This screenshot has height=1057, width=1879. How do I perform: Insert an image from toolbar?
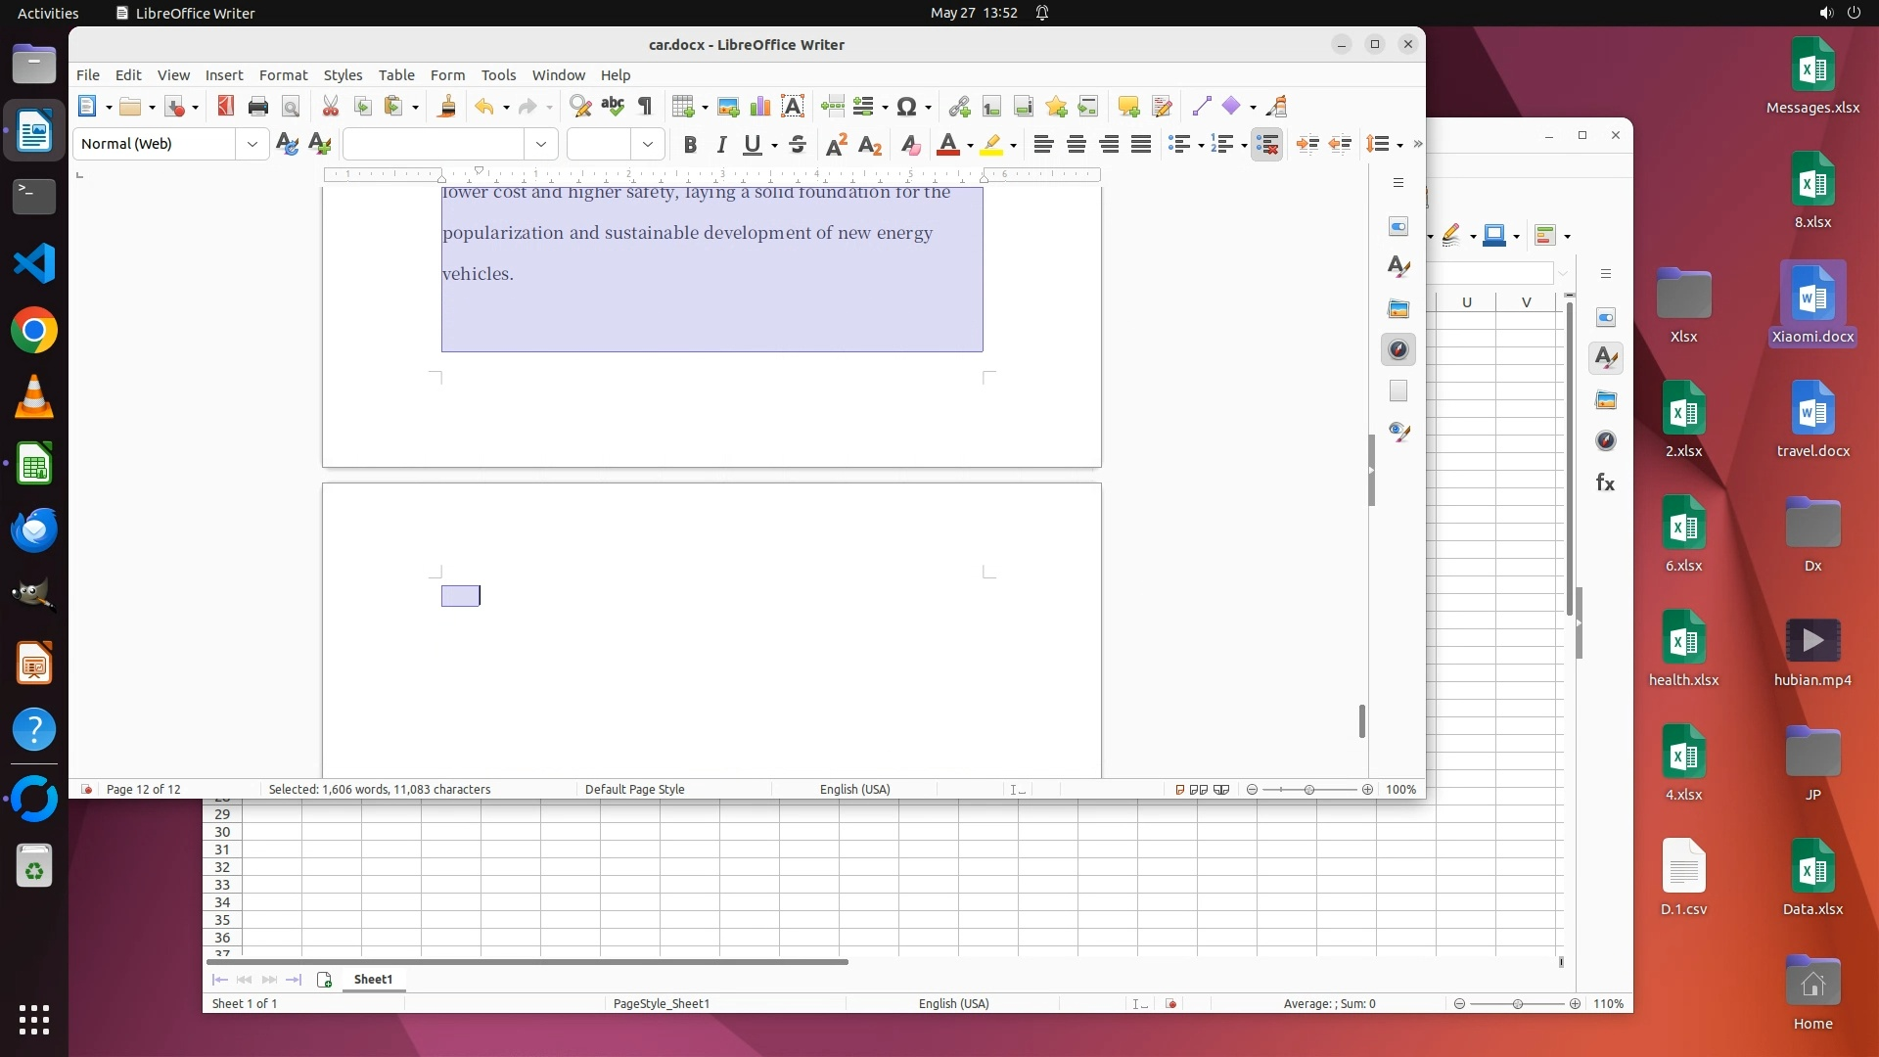727,107
